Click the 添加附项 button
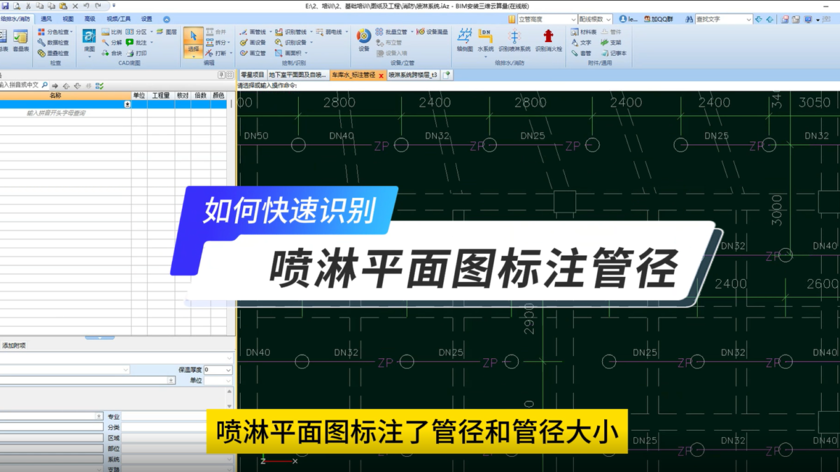The width and height of the screenshot is (840, 472). coord(14,345)
